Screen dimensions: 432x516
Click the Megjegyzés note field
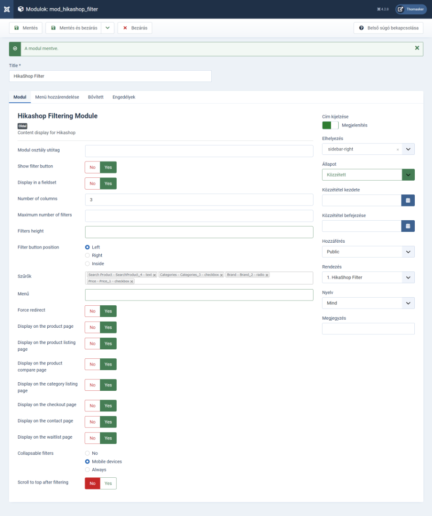(x=368, y=329)
